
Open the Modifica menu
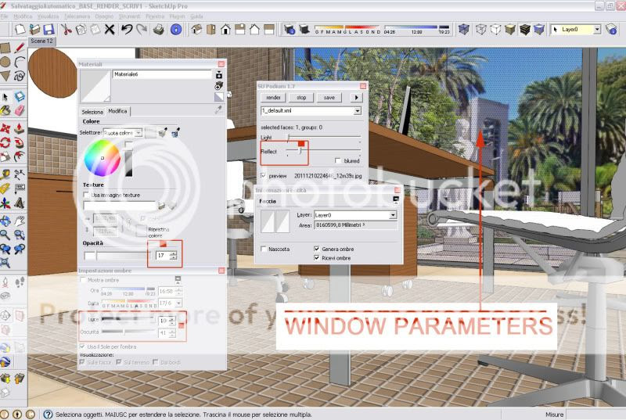(23, 16)
